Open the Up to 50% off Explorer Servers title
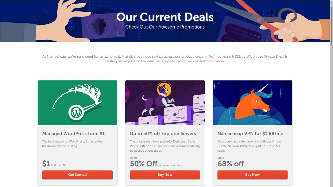Viewport: 333px width, 187px height. click(x=163, y=133)
